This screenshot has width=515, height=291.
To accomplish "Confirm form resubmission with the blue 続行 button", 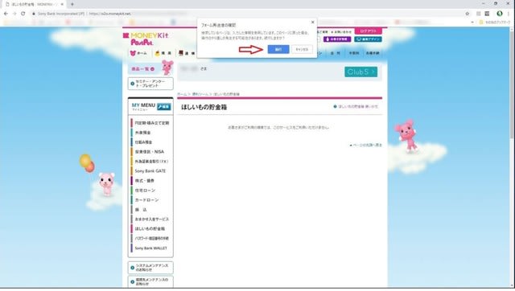I will (278, 49).
